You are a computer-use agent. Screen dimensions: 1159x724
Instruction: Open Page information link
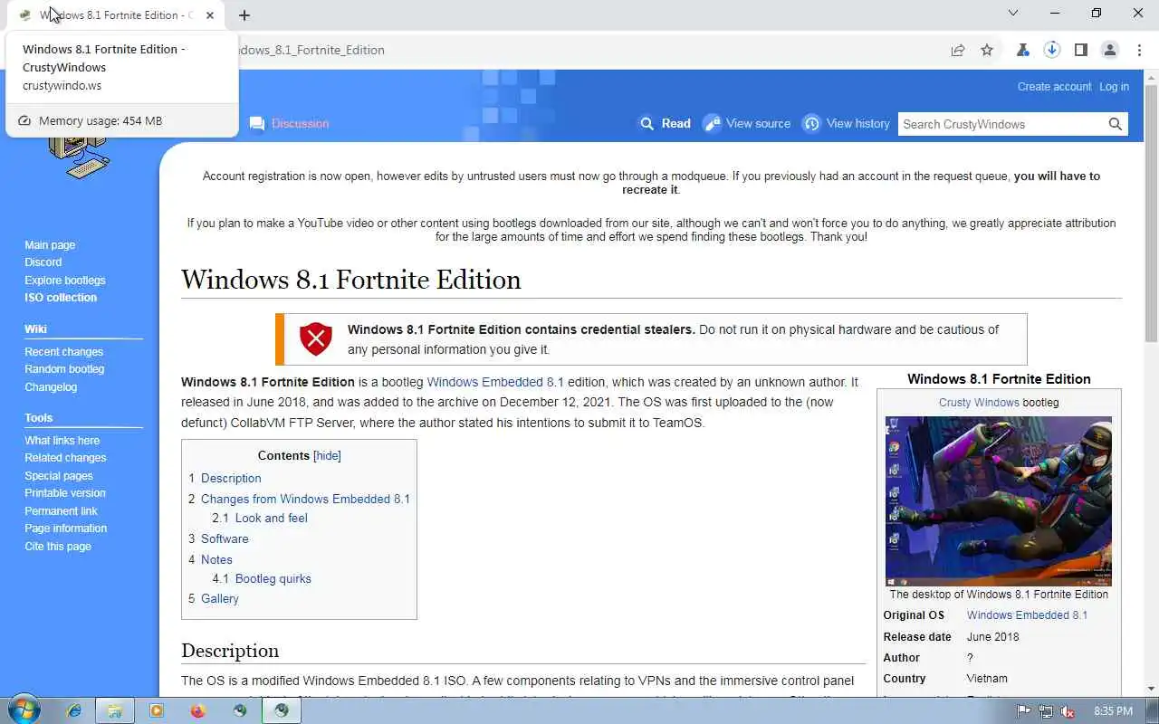pyautogui.click(x=65, y=529)
